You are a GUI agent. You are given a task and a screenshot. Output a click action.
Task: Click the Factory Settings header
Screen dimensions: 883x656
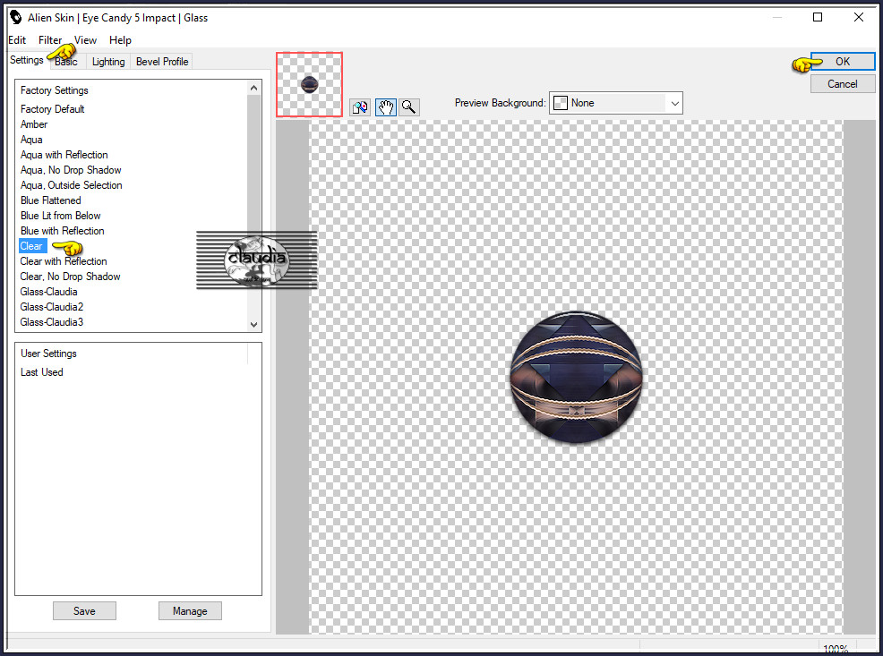[x=55, y=90]
